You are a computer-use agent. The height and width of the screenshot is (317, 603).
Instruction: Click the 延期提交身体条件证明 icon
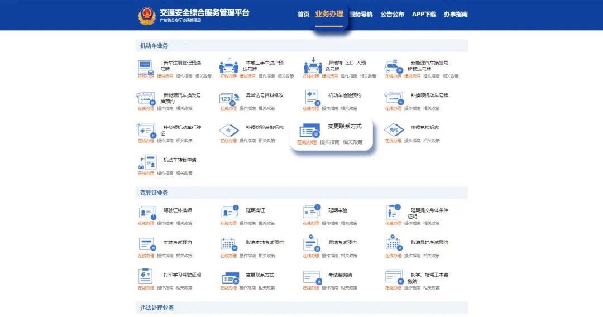coord(393,212)
